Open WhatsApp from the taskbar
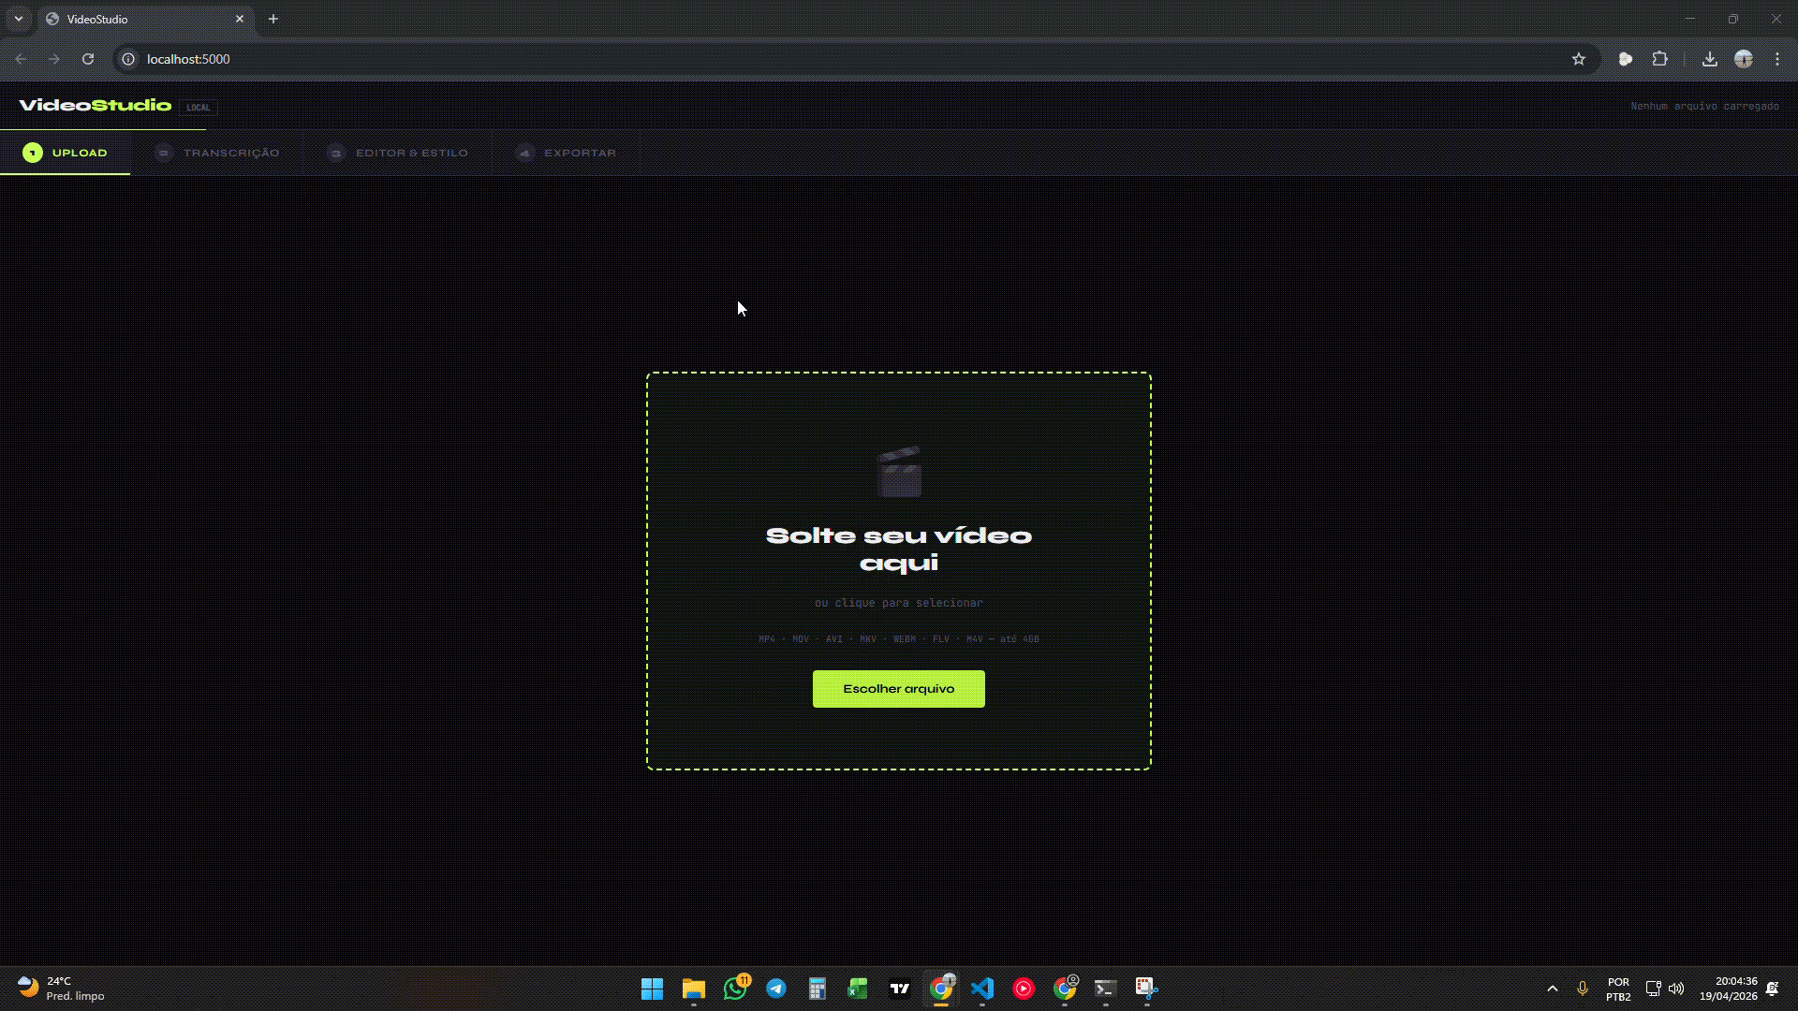 point(736,989)
